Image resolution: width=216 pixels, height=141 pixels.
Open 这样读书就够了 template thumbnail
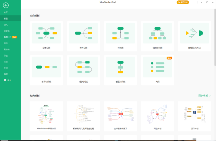pos(120,116)
